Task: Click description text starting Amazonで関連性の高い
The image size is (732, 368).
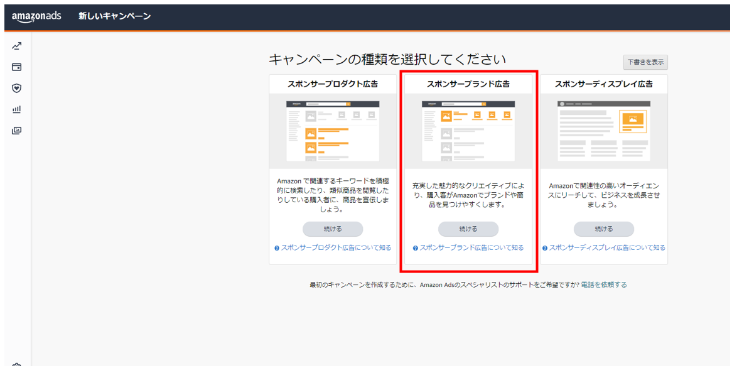Action: pyautogui.click(x=604, y=195)
